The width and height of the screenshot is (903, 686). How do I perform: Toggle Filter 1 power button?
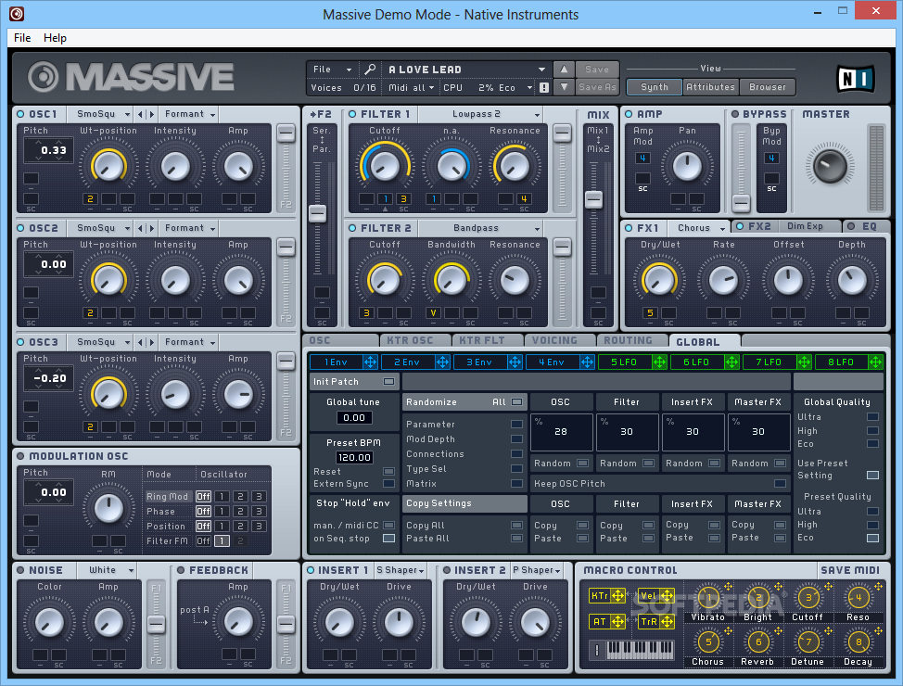(x=352, y=114)
